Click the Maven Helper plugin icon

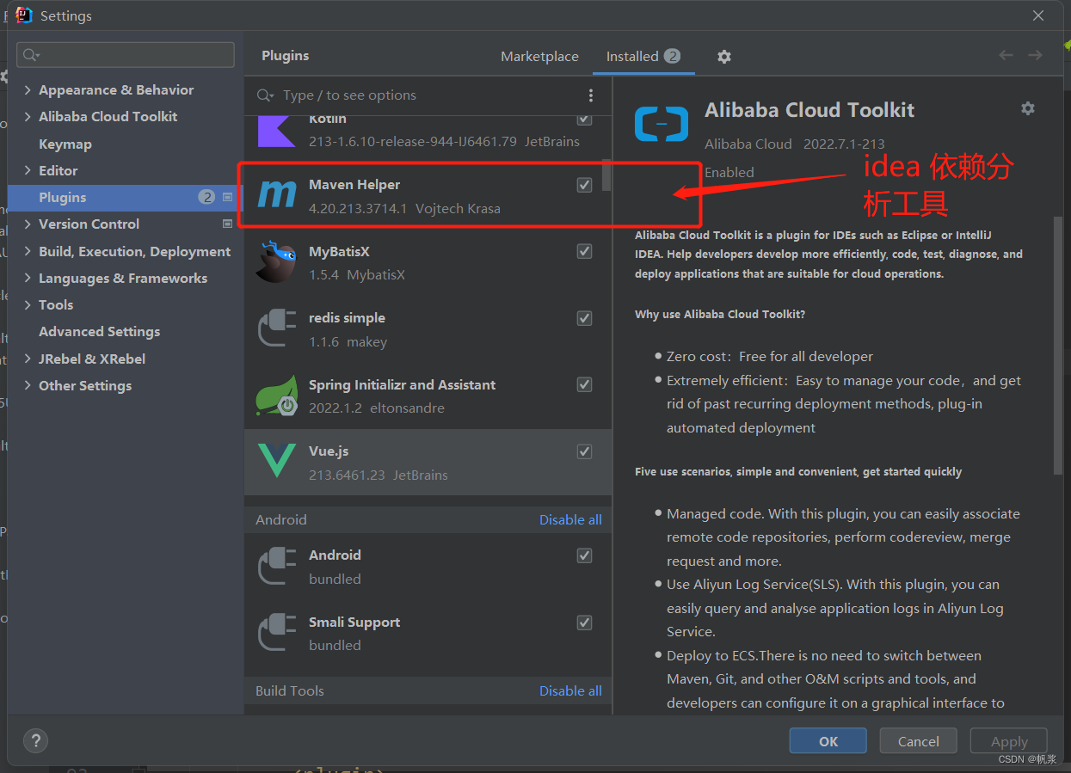click(277, 196)
